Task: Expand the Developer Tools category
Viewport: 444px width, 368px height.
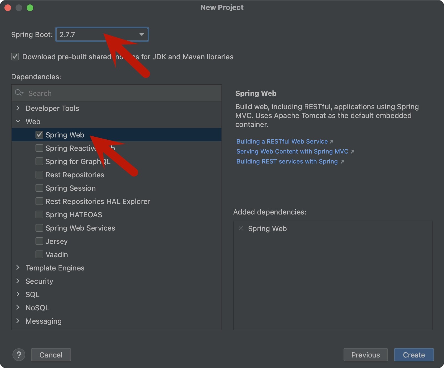Action: point(18,108)
